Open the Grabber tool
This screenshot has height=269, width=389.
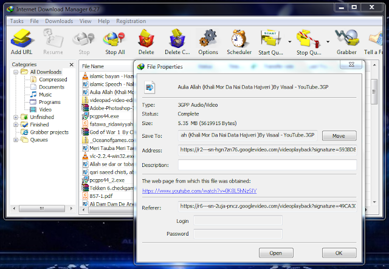coord(346,42)
